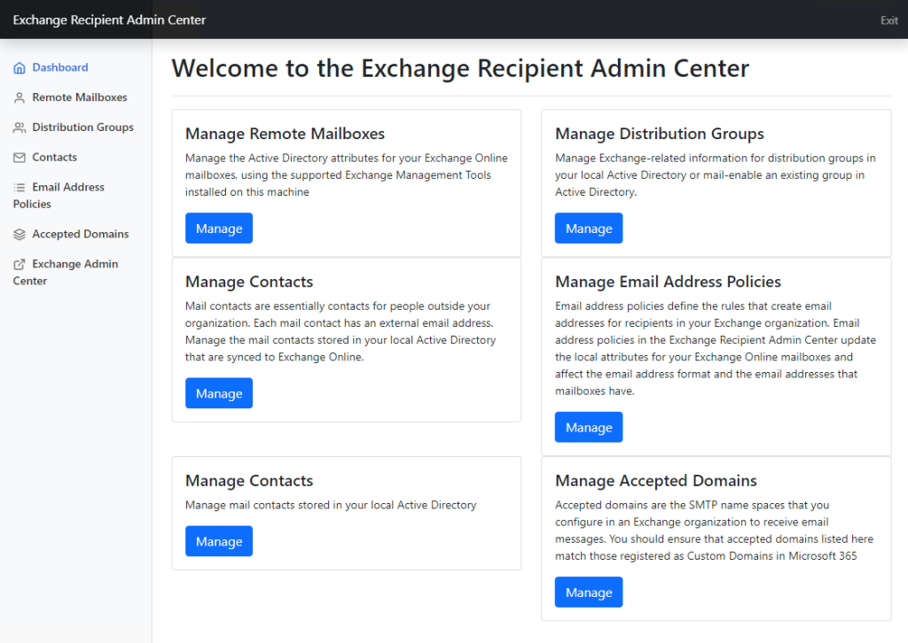Navigate to Accepted Domains in sidebar
Screen dimensions: 908x643
[x=81, y=234]
